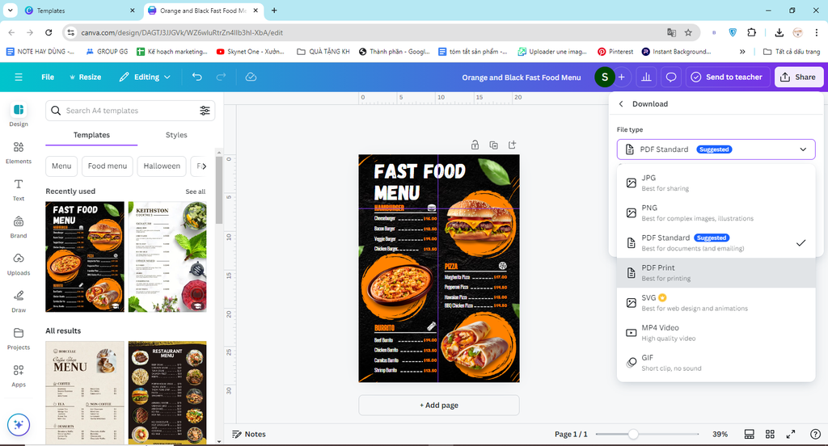Open the File menu

coord(48,77)
